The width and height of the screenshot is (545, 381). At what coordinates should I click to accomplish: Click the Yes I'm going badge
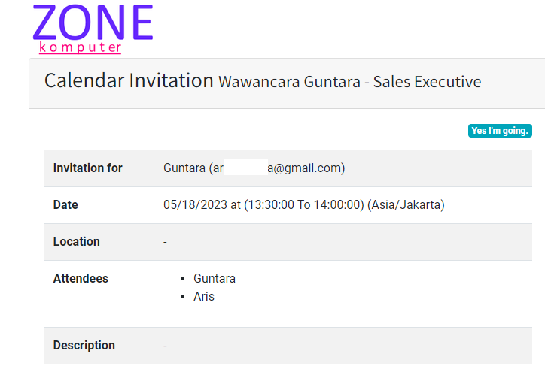point(500,131)
